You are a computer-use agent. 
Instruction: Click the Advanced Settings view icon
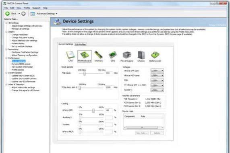point(33,14)
